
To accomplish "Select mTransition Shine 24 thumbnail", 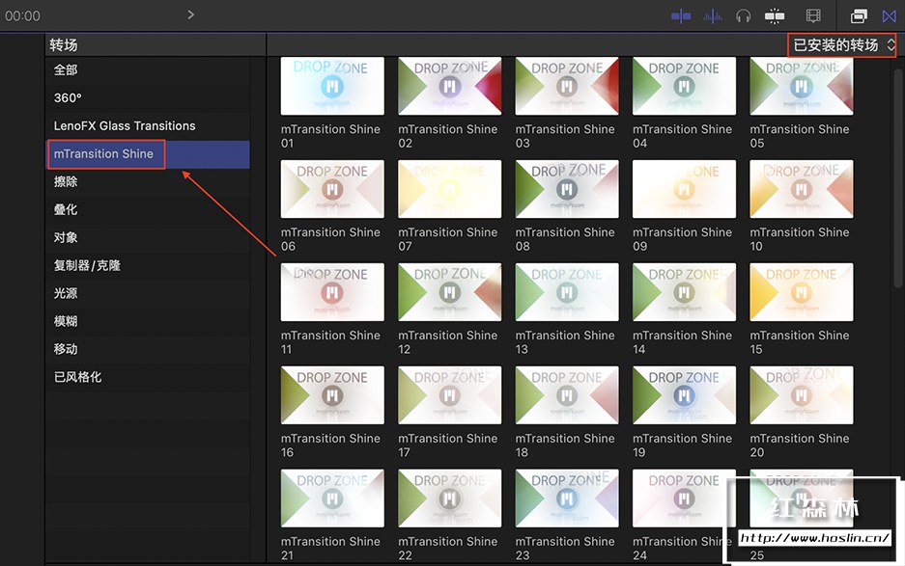I will click(x=684, y=499).
